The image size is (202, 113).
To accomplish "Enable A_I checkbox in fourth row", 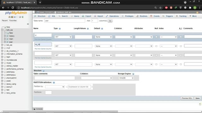I will [181, 64].
